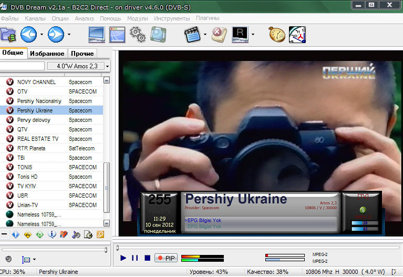Select Pershiy Nacionalniy channel
The height and width of the screenshot is (277, 403).
[51, 101]
